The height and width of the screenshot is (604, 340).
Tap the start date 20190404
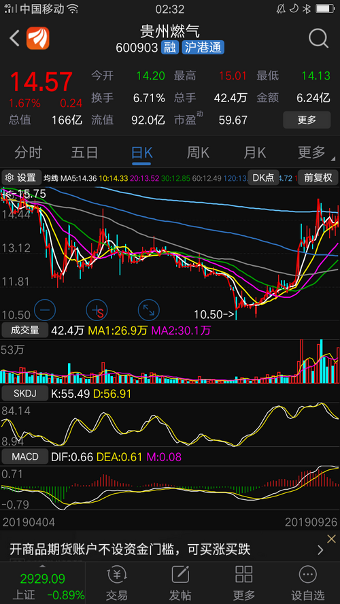(29, 522)
